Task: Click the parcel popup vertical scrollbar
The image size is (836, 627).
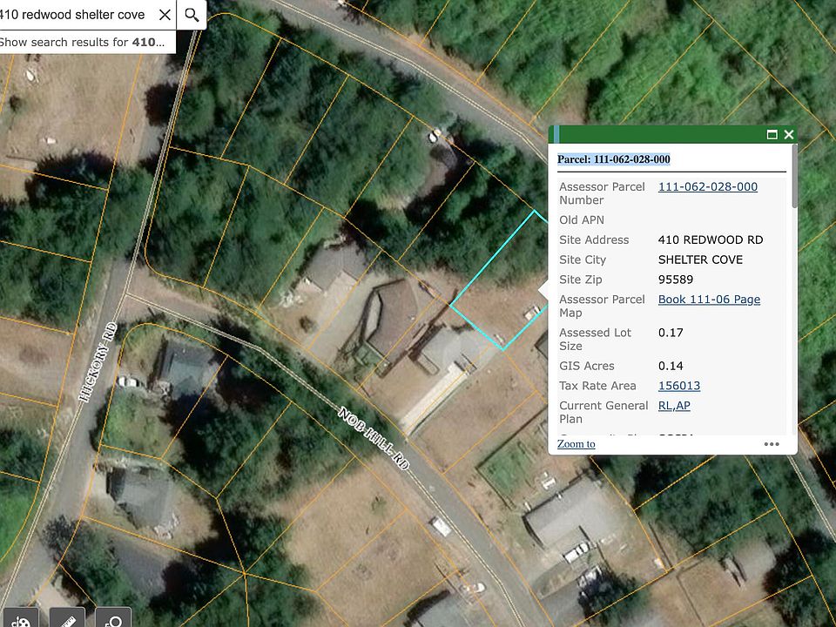Action: (794, 176)
